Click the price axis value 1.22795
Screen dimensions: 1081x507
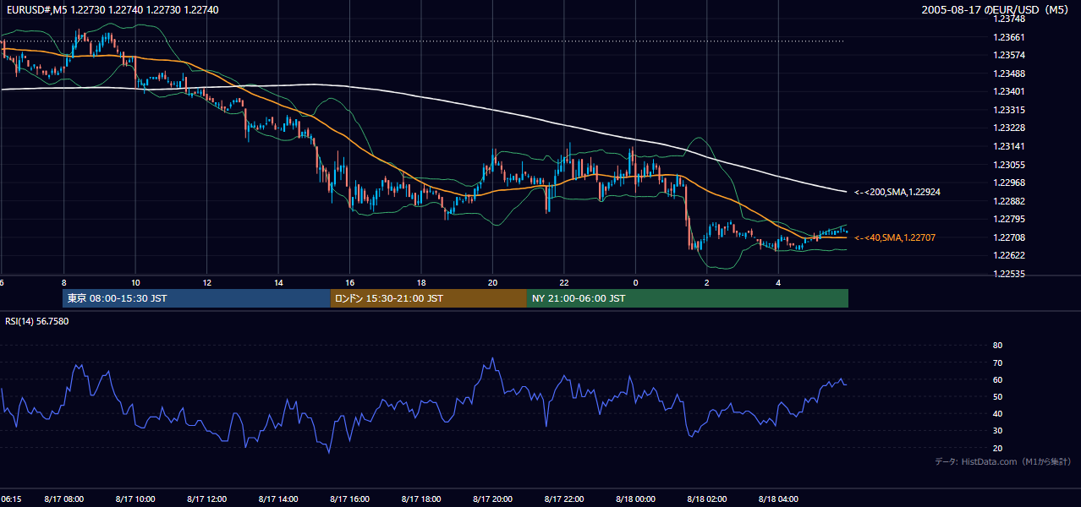(1008, 220)
